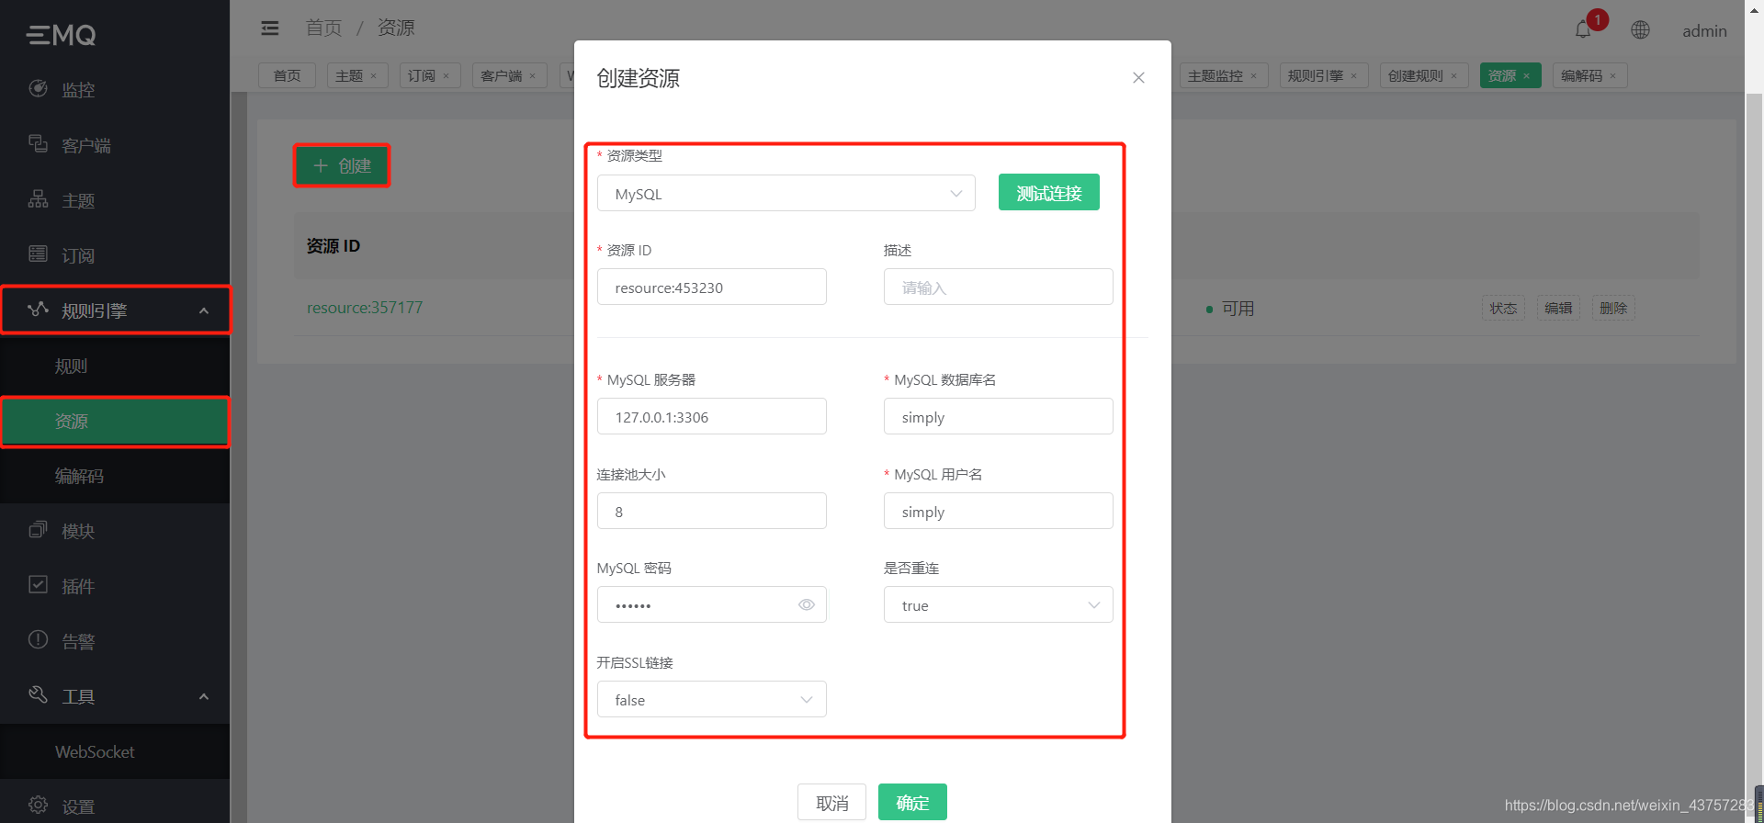
Task: Click the 测试连接 button
Action: click(1049, 192)
